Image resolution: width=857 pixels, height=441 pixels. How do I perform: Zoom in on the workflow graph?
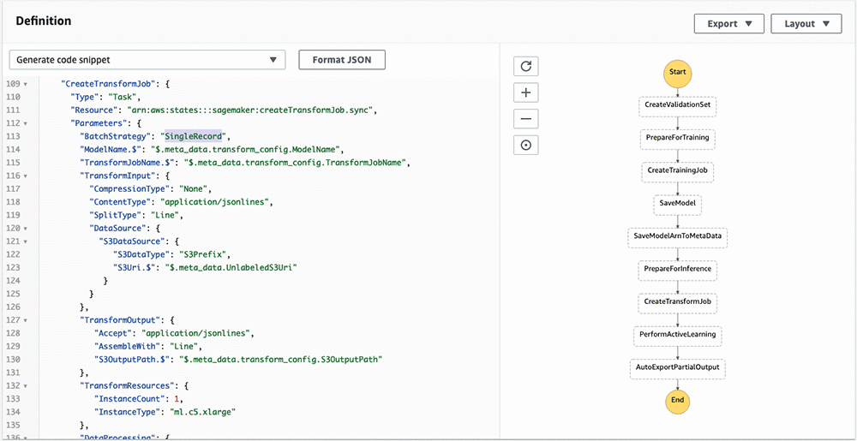(526, 92)
